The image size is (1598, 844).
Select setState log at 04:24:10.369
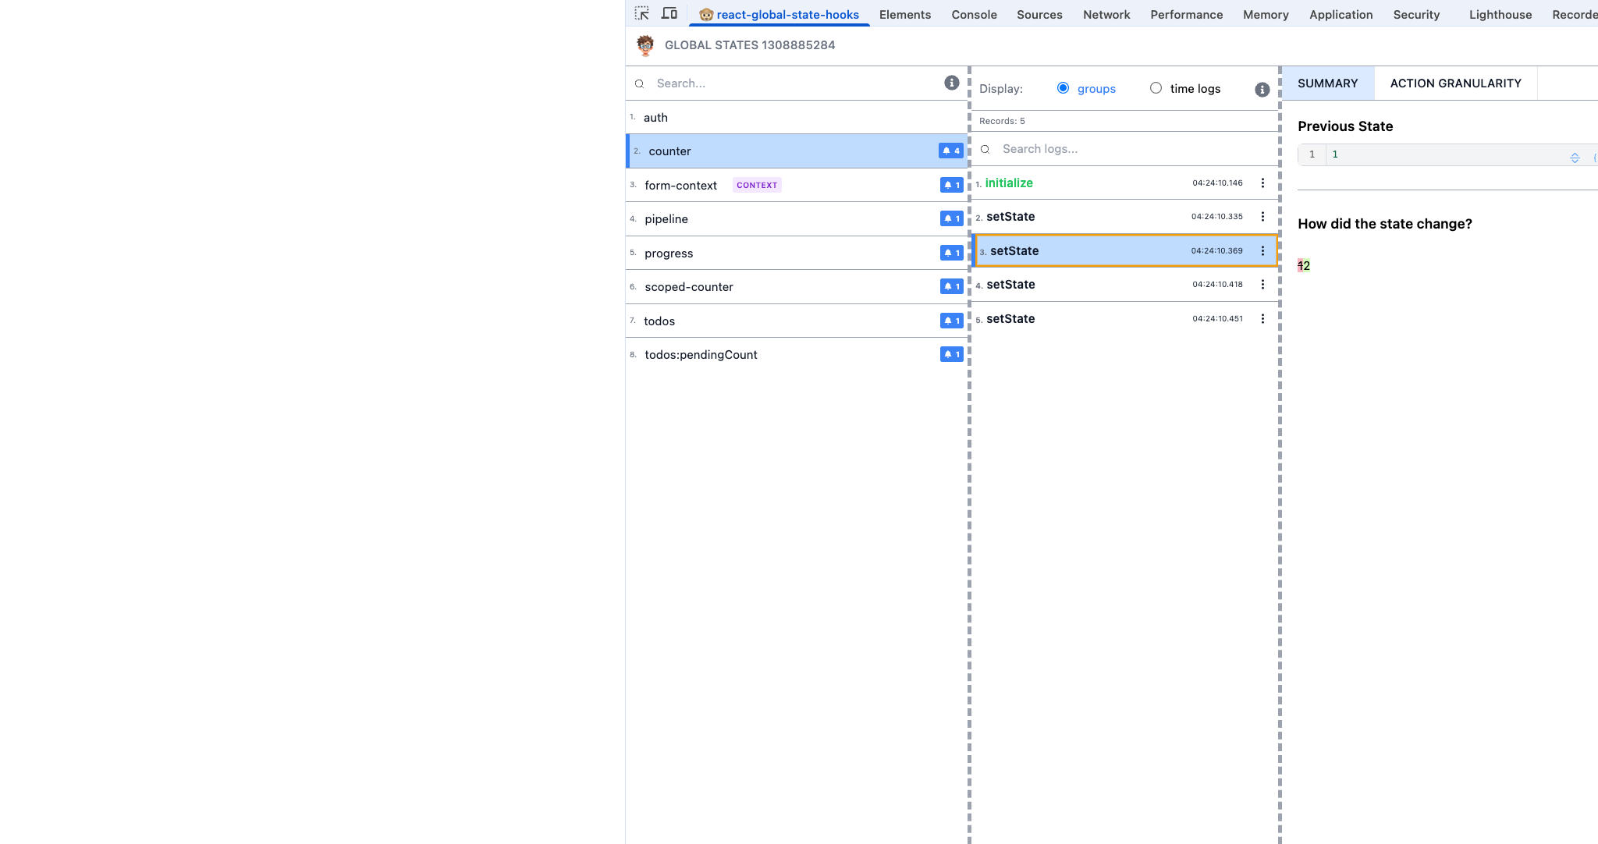pos(1124,250)
